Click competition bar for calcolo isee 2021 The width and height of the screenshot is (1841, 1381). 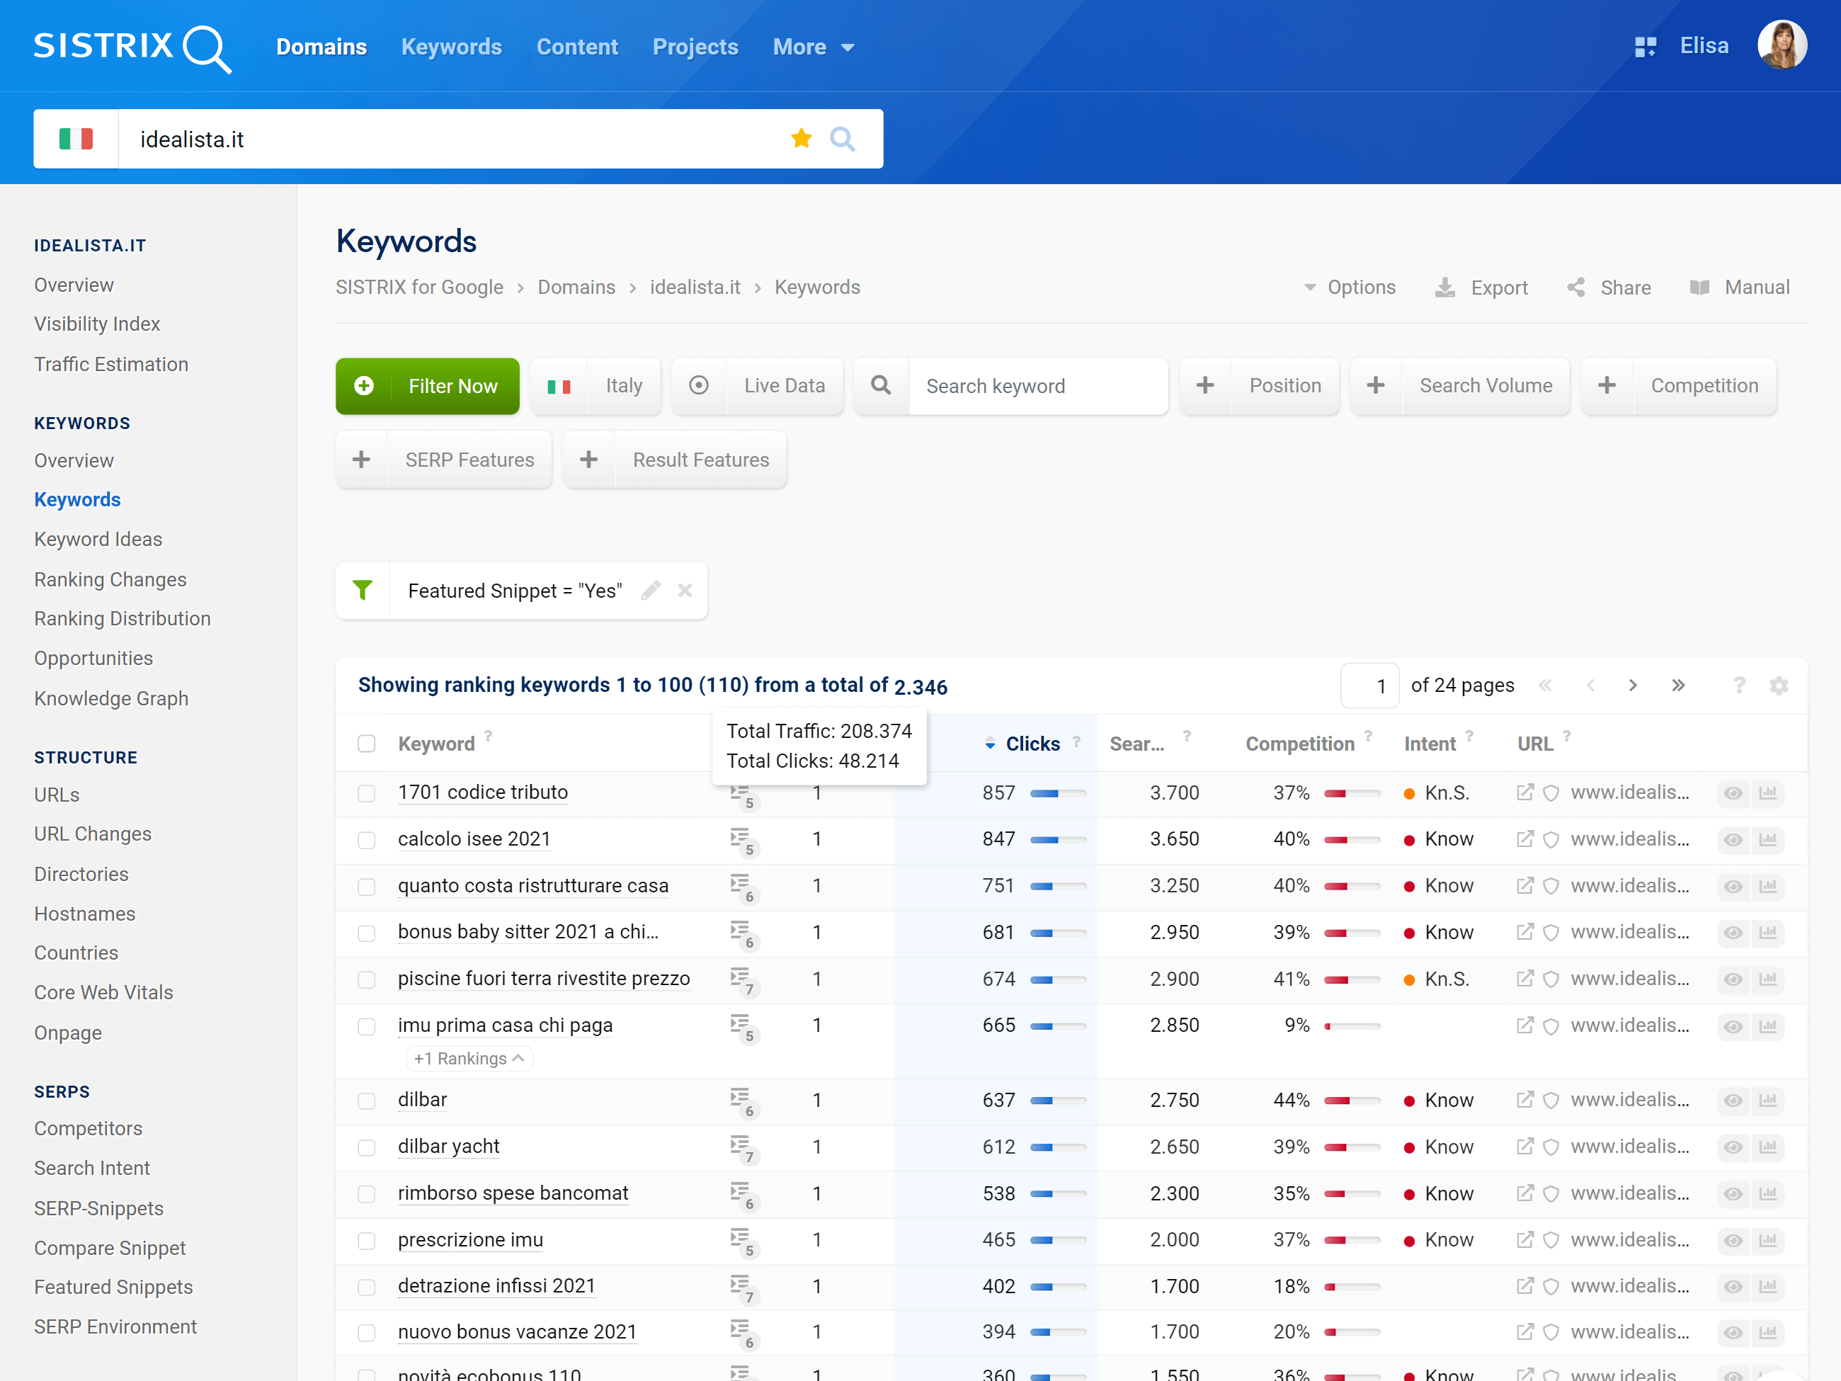tap(1352, 840)
